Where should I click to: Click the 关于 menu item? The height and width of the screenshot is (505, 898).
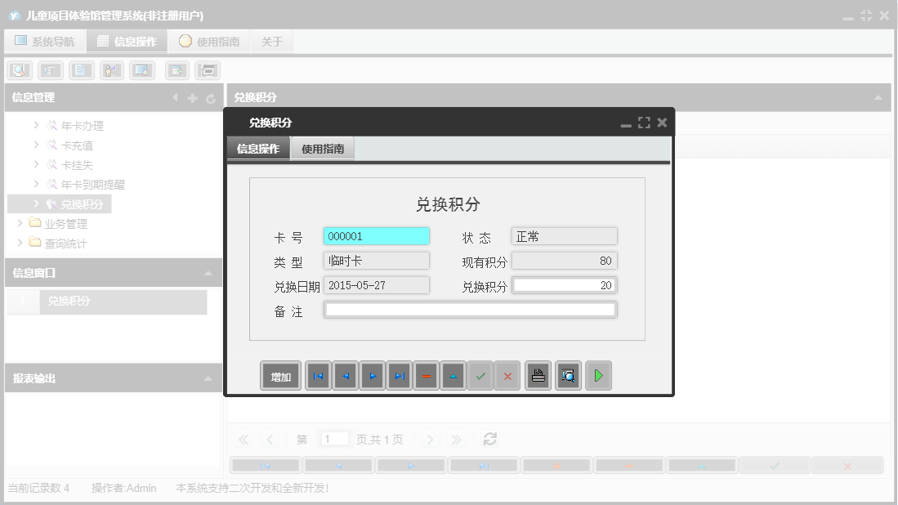(x=272, y=40)
